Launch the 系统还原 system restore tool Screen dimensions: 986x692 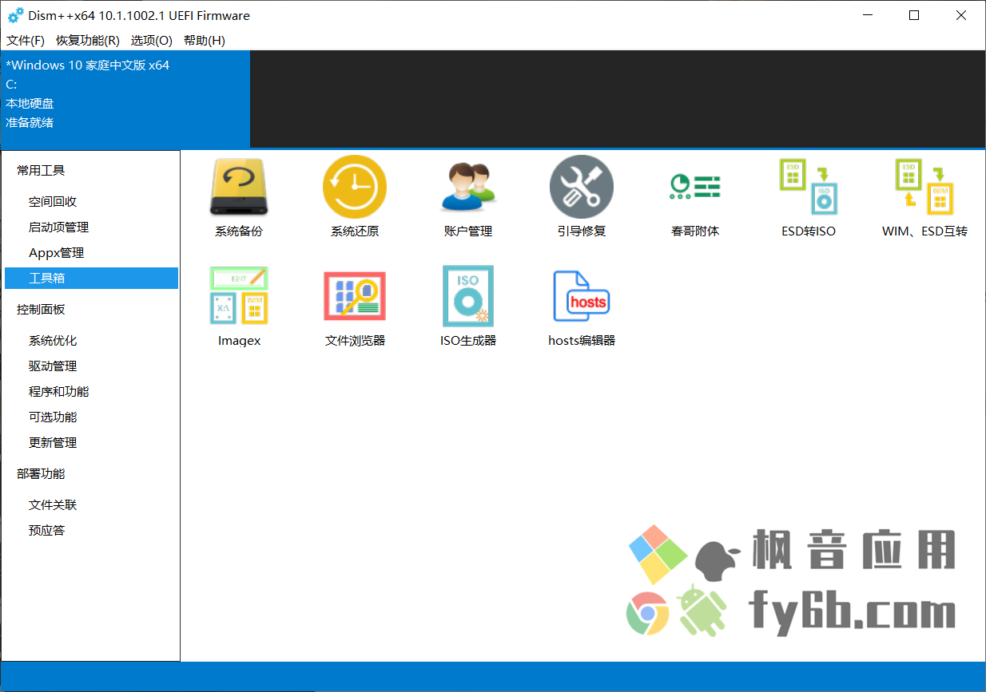point(355,197)
